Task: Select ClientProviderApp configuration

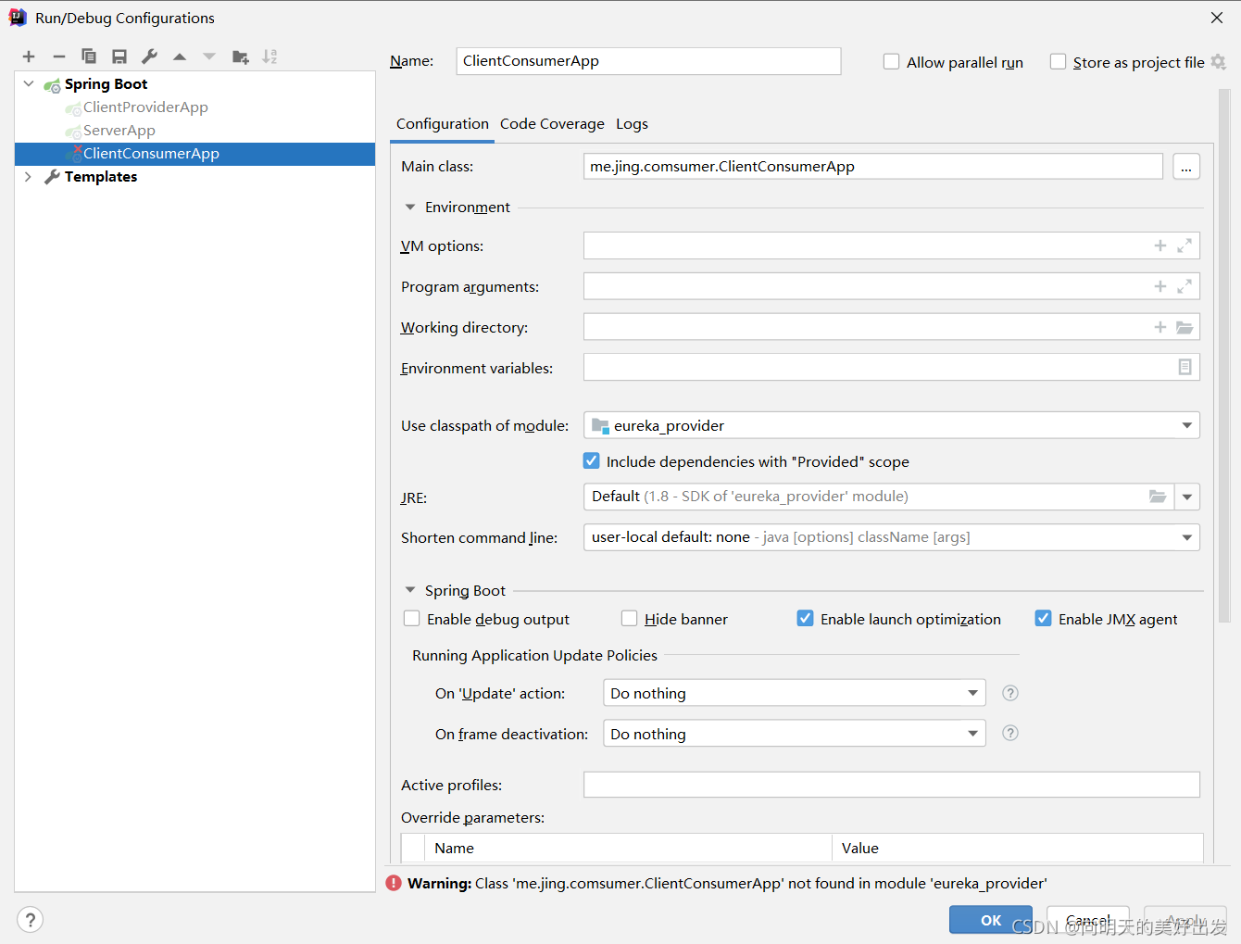Action: click(145, 107)
